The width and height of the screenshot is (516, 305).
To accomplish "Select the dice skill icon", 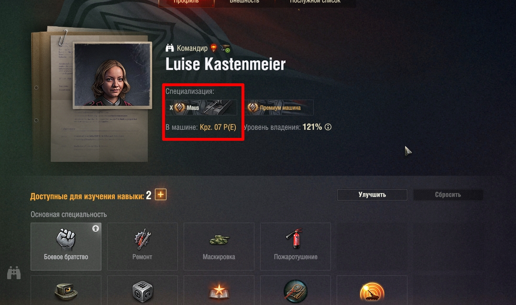I will (142, 292).
